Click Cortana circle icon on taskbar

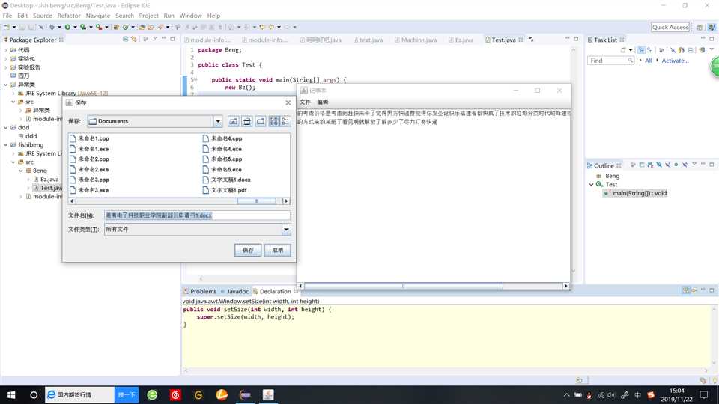click(x=34, y=394)
